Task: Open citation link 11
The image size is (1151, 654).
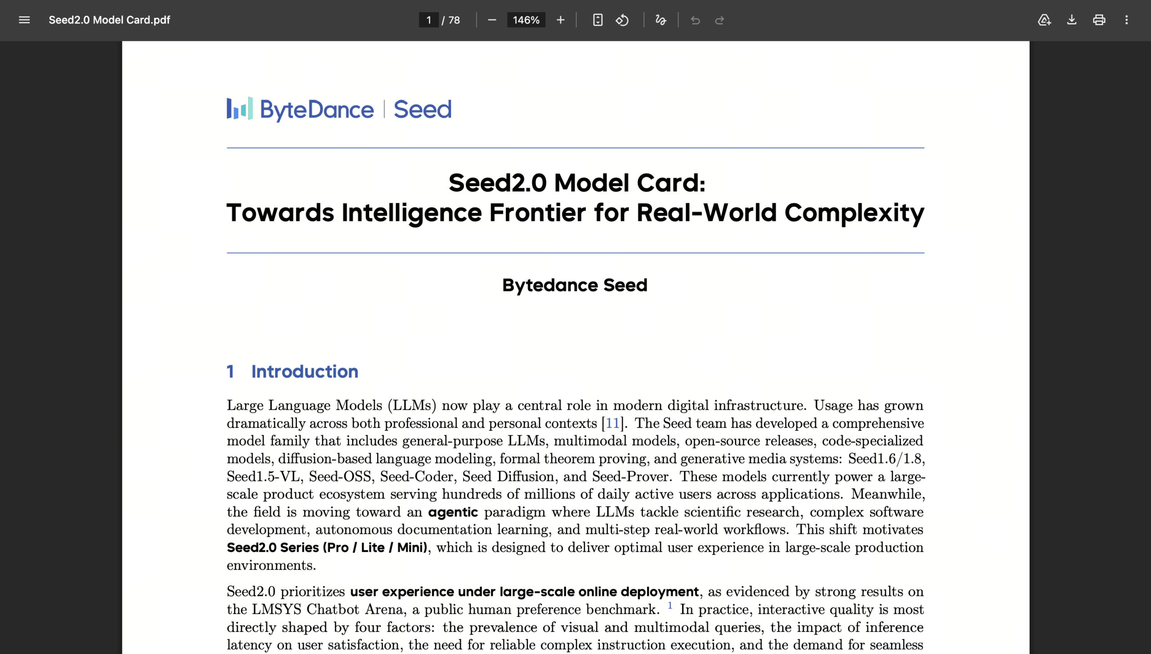Action: pyautogui.click(x=612, y=423)
